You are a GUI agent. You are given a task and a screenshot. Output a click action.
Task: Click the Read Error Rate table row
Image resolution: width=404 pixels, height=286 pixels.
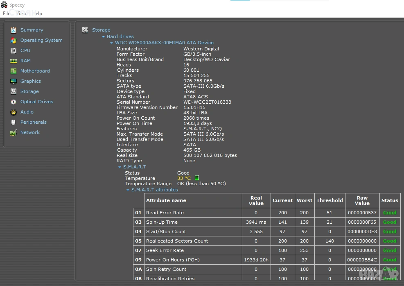coord(192,213)
